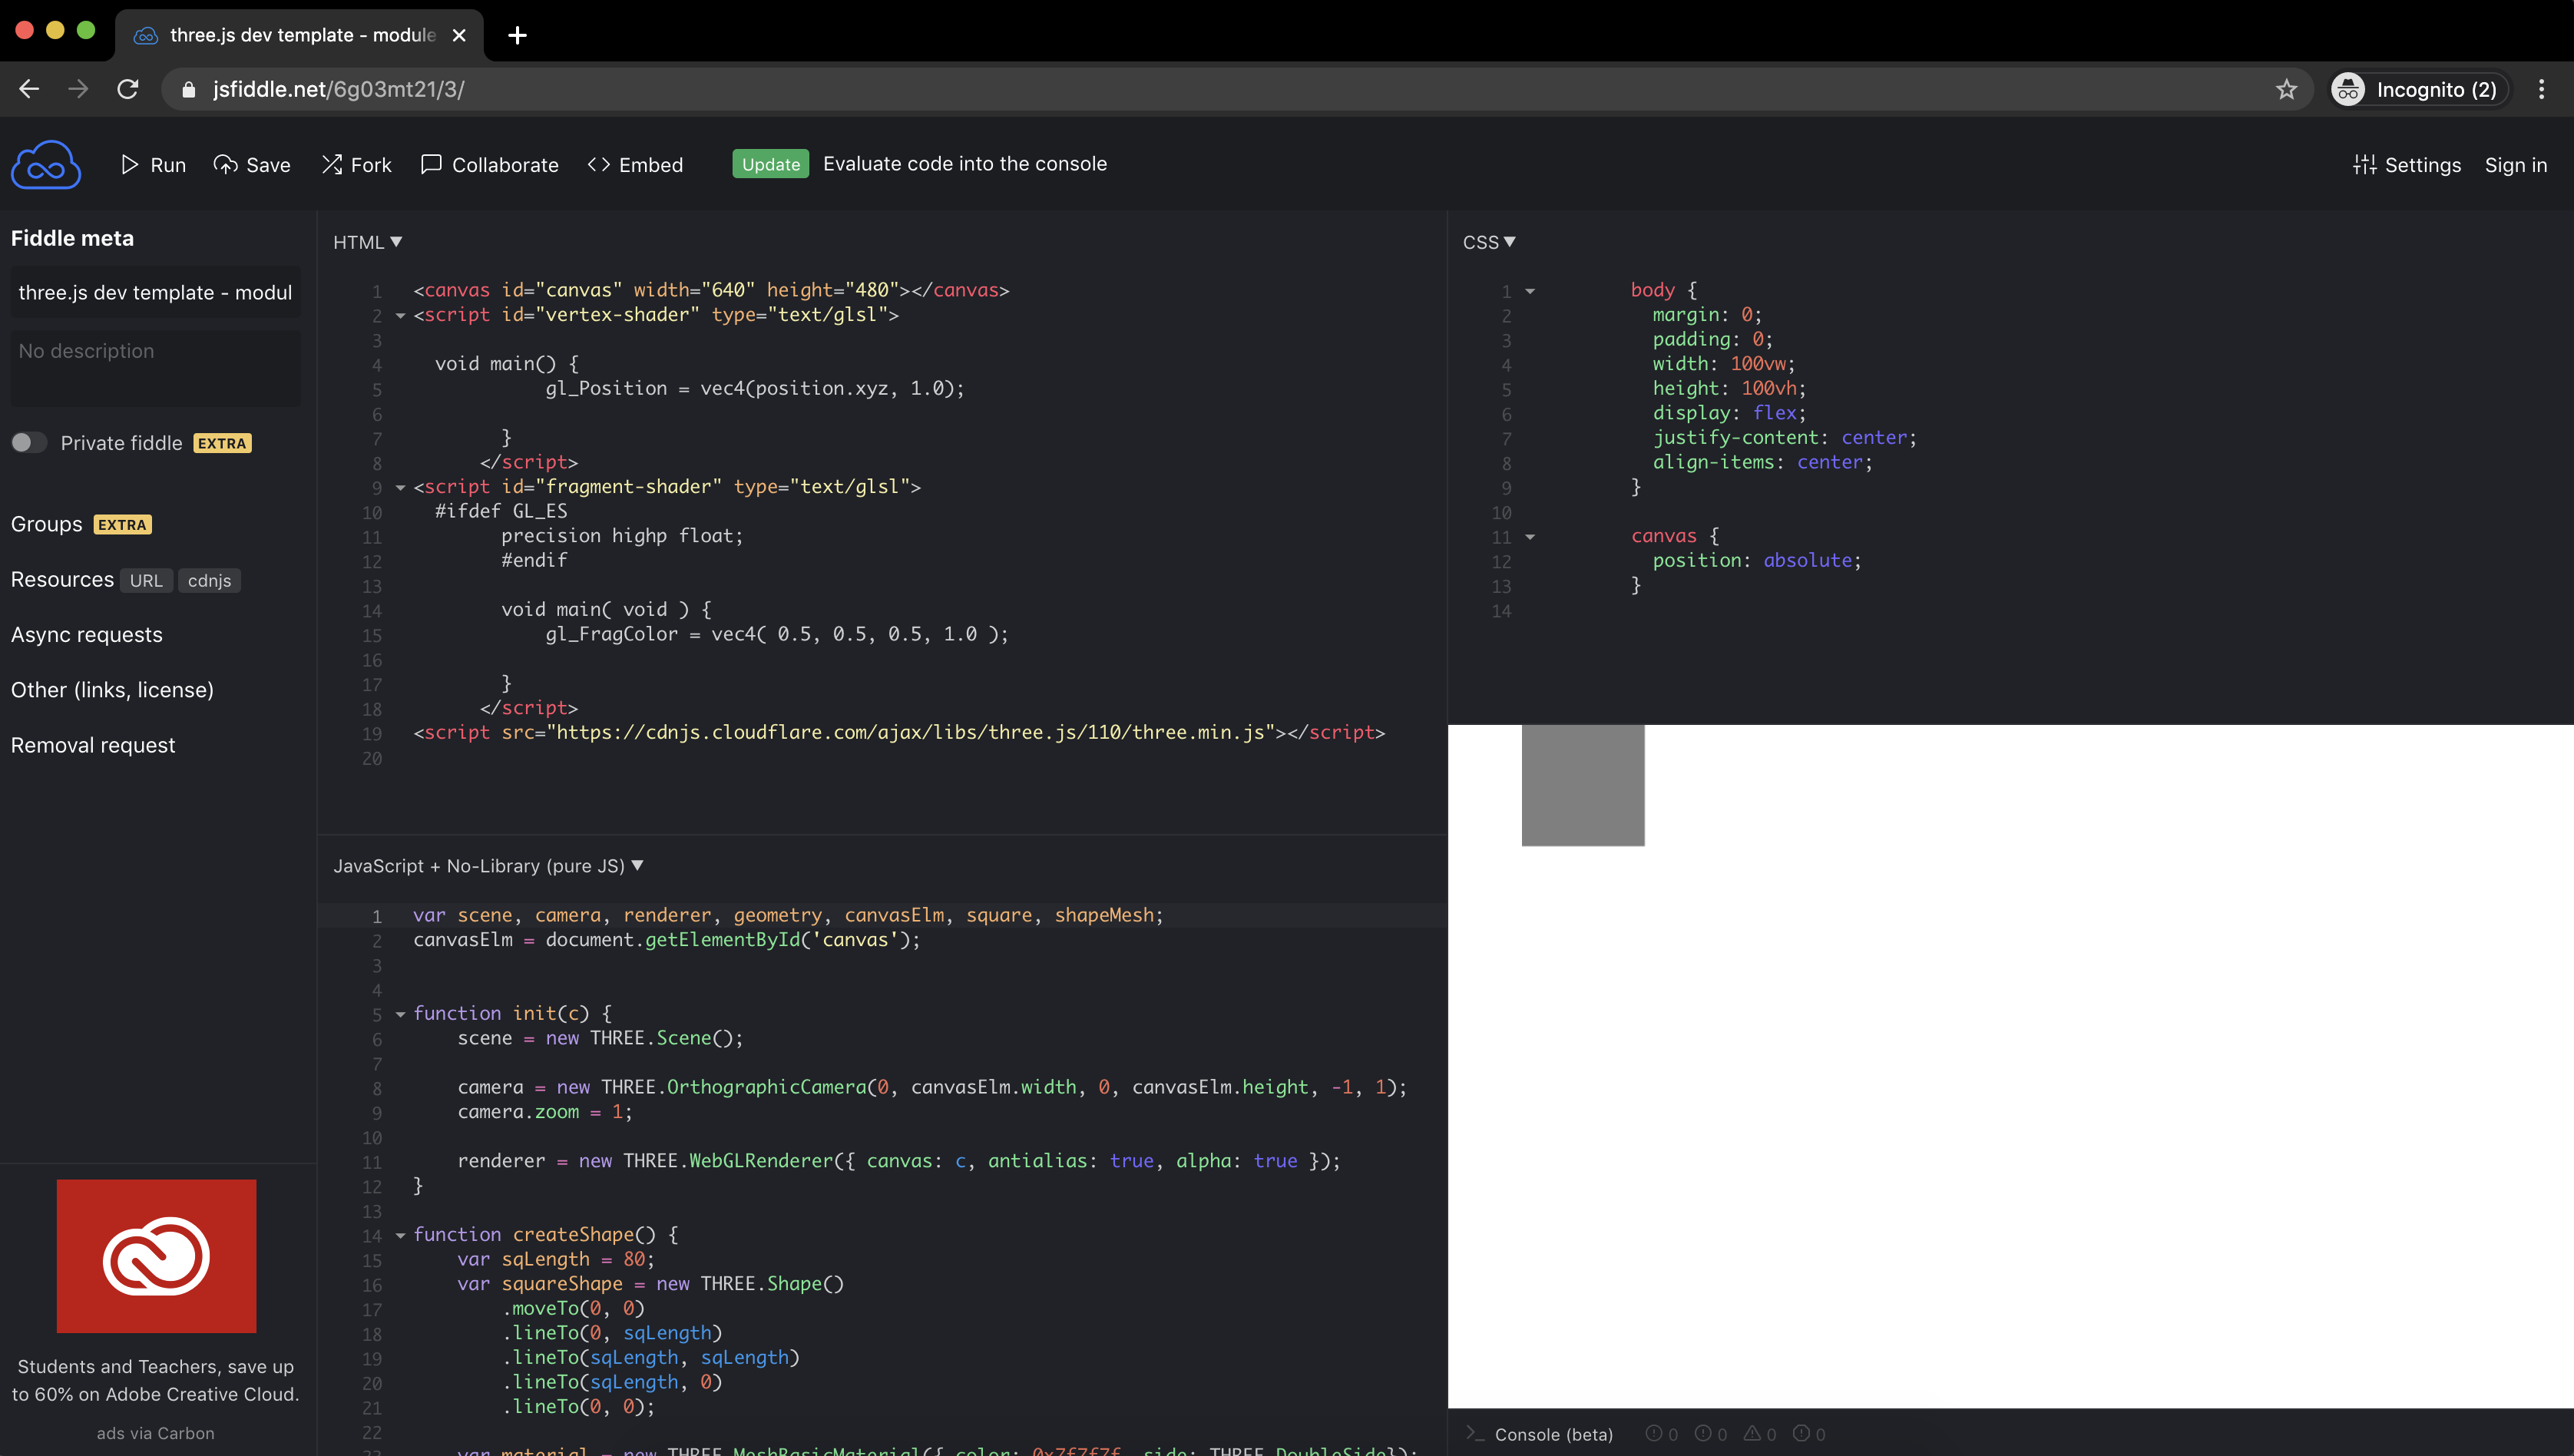This screenshot has width=2574, height=1456.
Task: Click the Embed code brackets icon
Action: click(x=599, y=165)
